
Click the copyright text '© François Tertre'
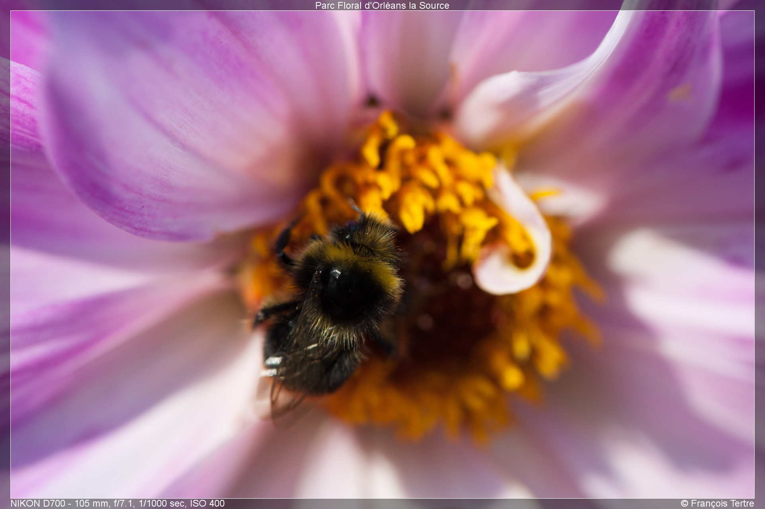pyautogui.click(x=717, y=503)
